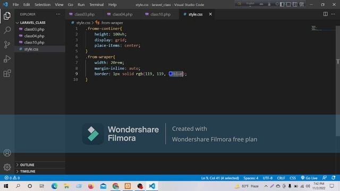Open the Search view in activity bar
340x191 pixels.
pos(7,30)
